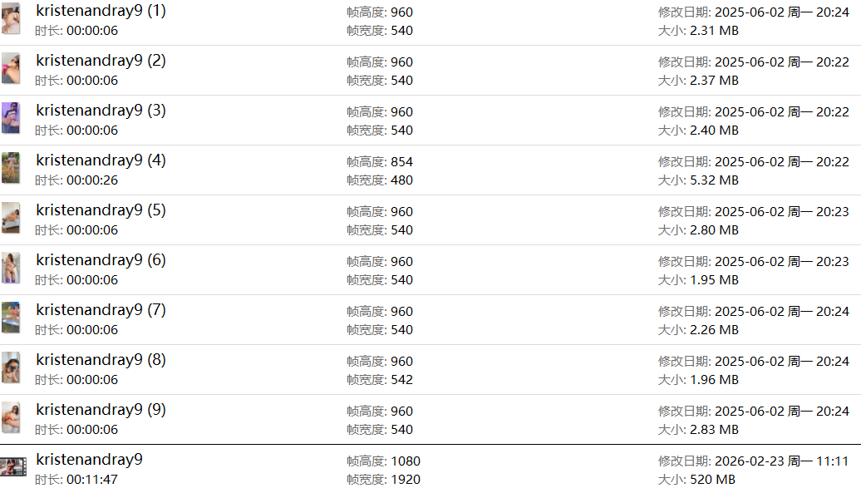Click the file name kristenandray9 (3)
Image resolution: width=861 pixels, height=493 pixels.
(x=101, y=111)
